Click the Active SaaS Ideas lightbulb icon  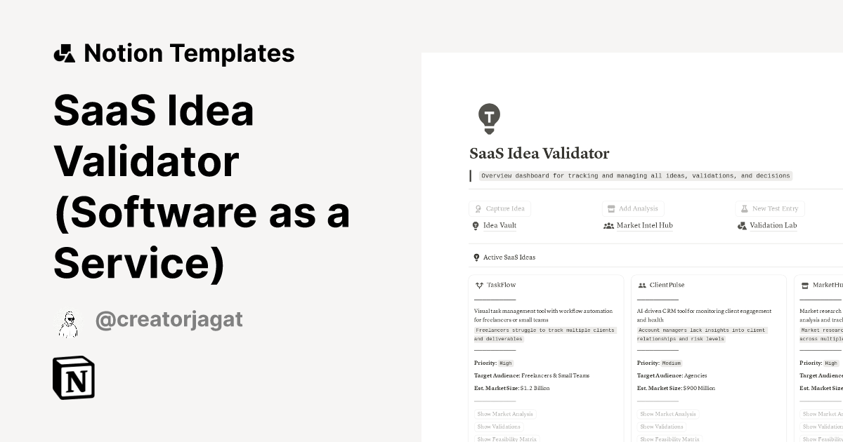coord(476,257)
